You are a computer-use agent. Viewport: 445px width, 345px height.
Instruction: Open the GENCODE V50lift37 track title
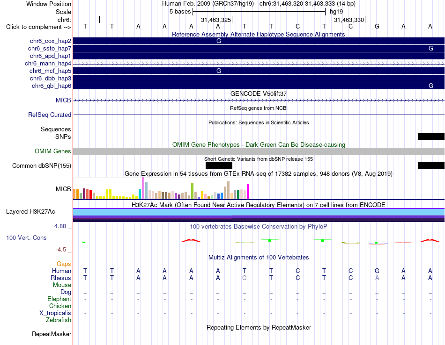259,93
